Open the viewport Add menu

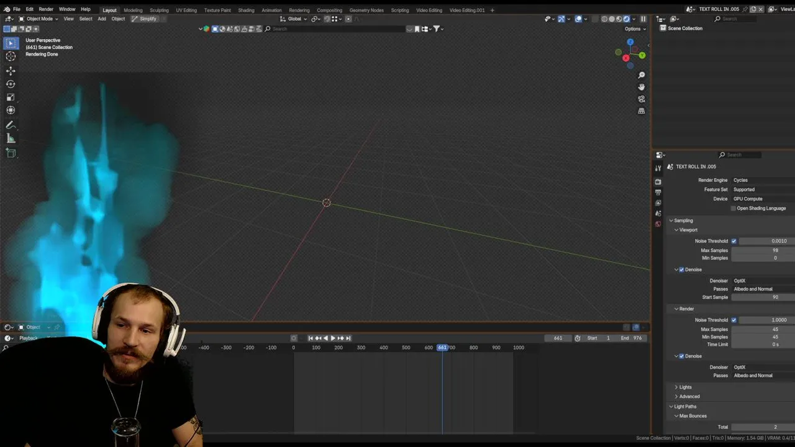(x=101, y=19)
